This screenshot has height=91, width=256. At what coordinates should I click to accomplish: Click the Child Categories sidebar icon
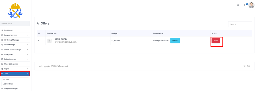click(x=2, y=64)
